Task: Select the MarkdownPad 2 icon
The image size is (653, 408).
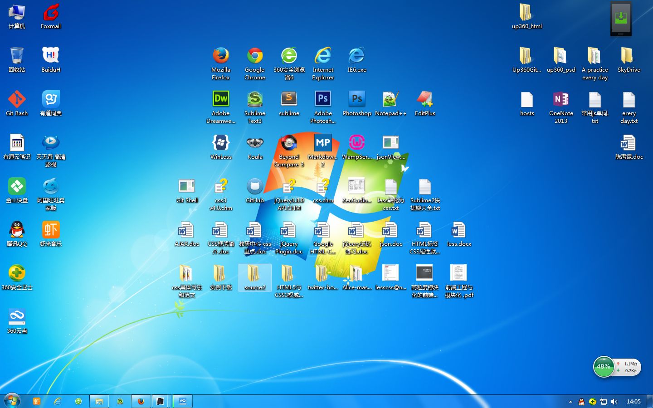Action: click(x=323, y=151)
